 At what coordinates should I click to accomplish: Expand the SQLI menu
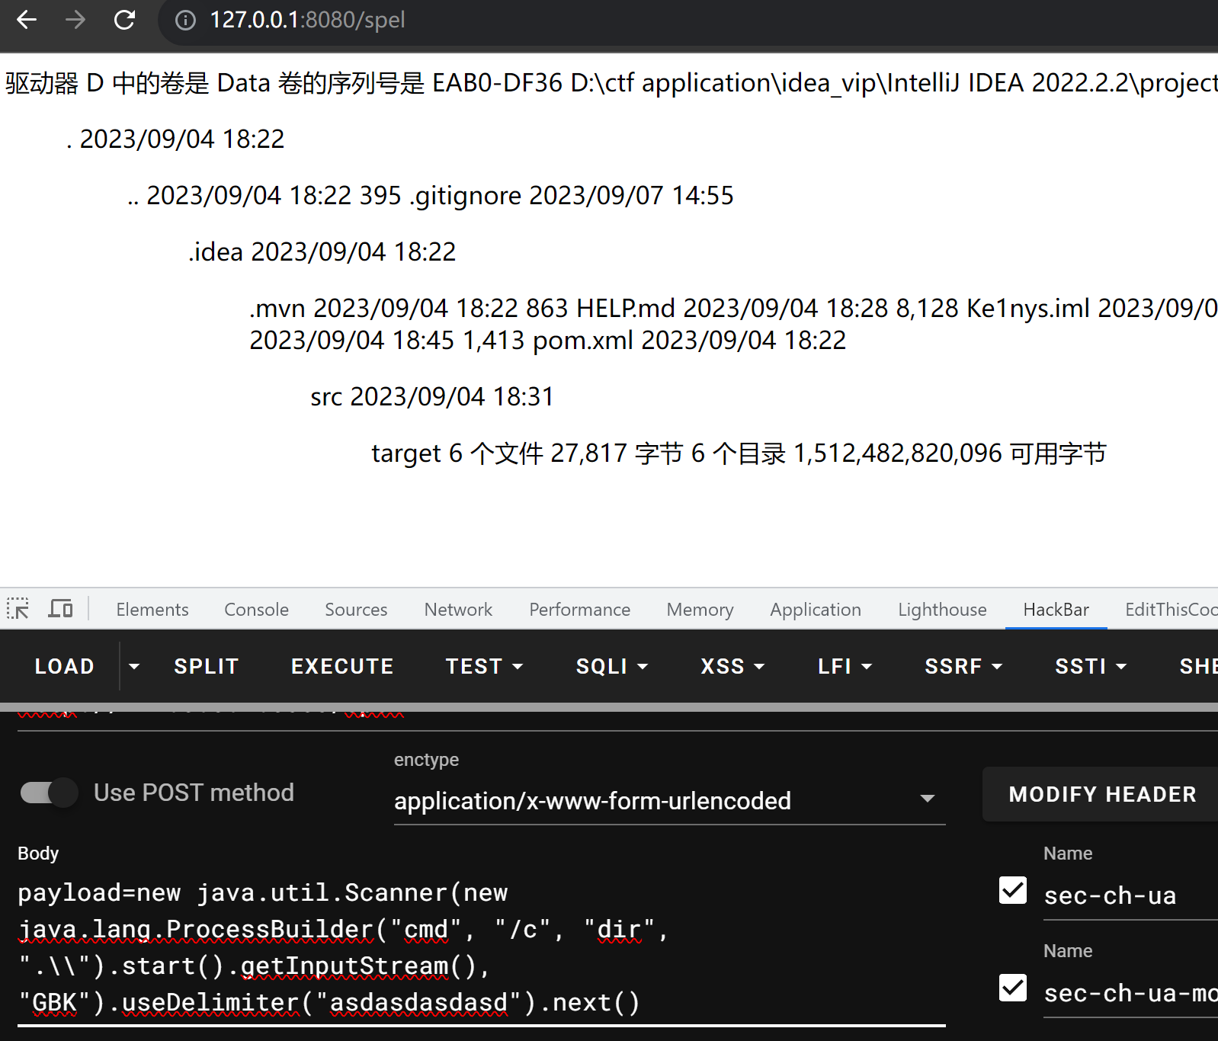coord(611,666)
